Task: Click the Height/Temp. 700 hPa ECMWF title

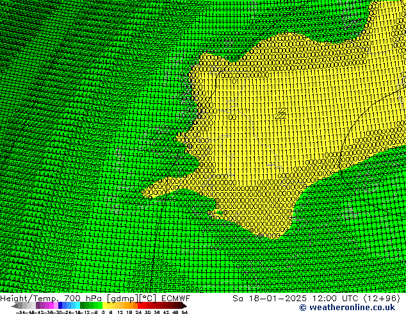Action: [x=95, y=299]
